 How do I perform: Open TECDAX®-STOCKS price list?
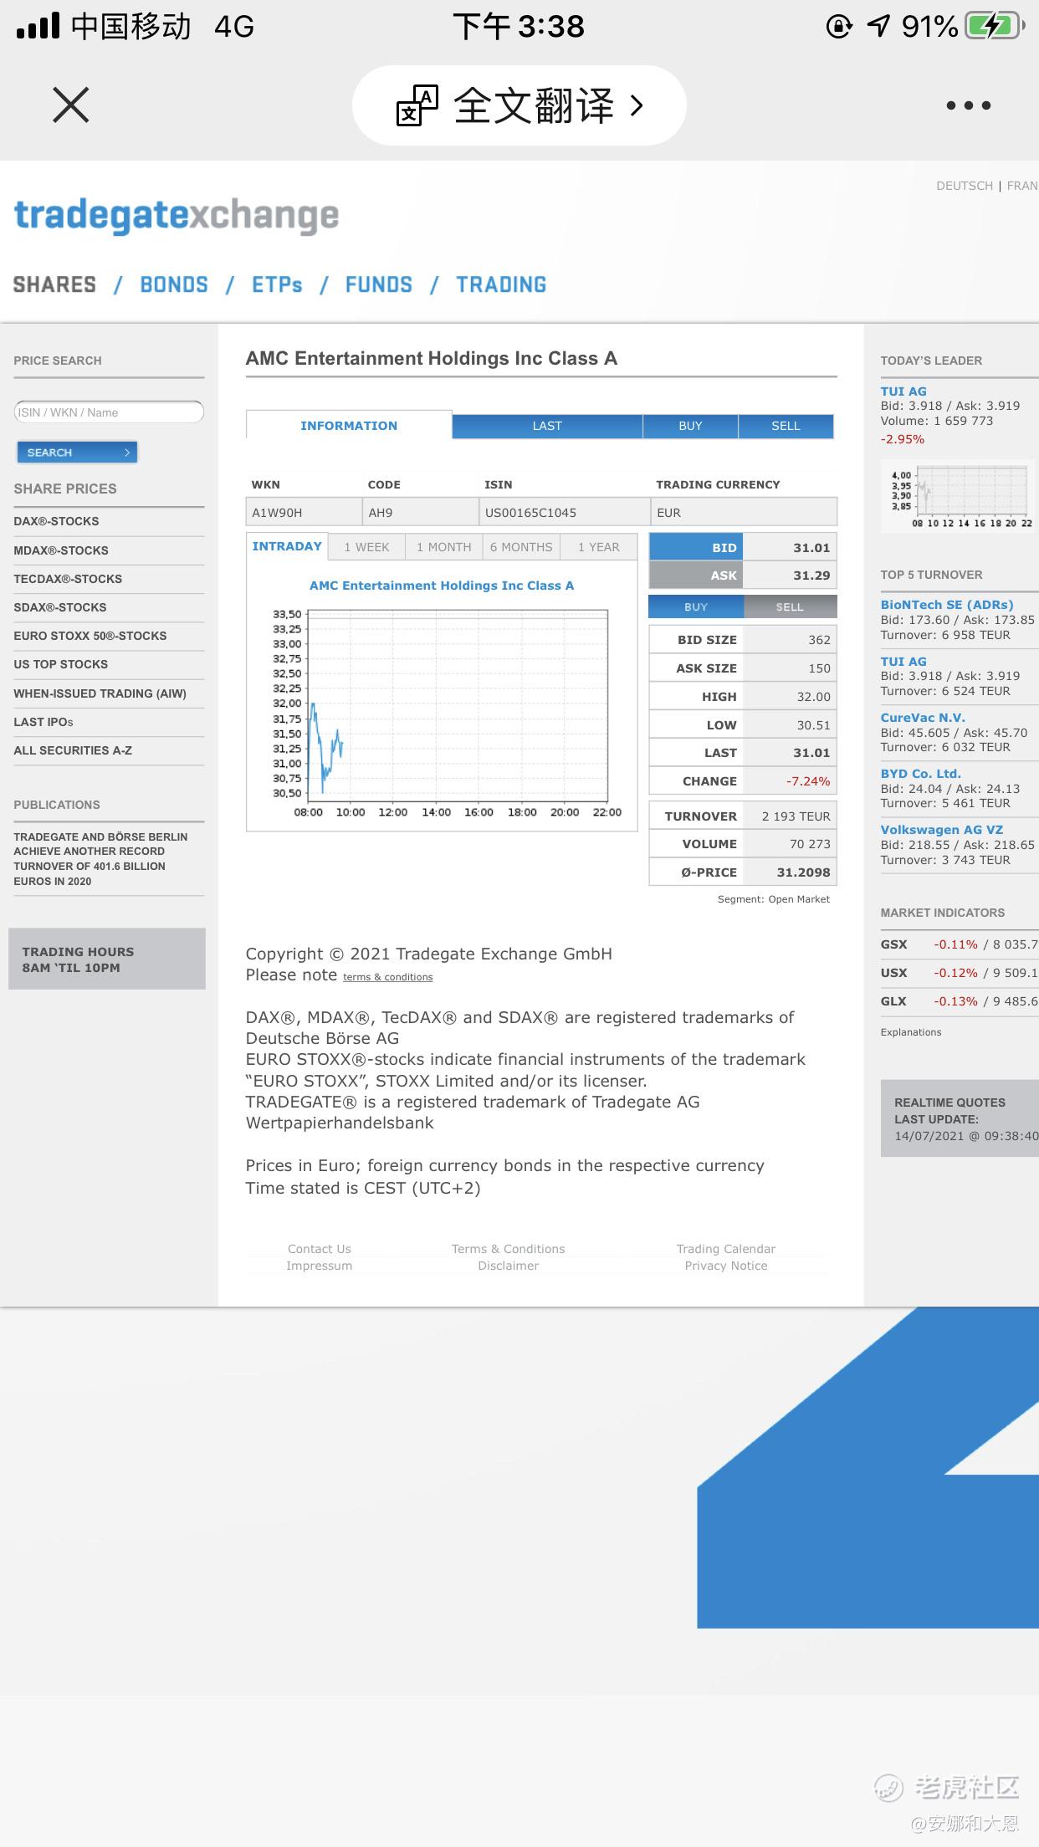point(68,579)
